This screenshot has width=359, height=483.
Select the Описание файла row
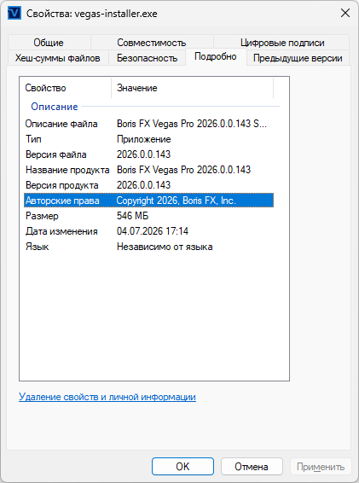tap(148, 124)
